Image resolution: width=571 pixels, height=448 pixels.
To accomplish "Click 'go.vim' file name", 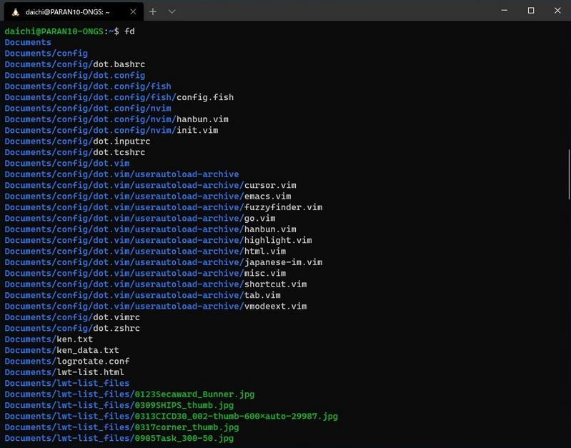I will coord(259,218).
